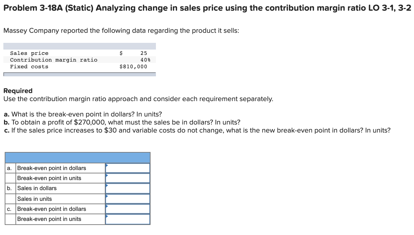This screenshot has height=235, width=414.
Task: Click the Contribution margin ratio 40% value
Action: pyautogui.click(x=145, y=60)
